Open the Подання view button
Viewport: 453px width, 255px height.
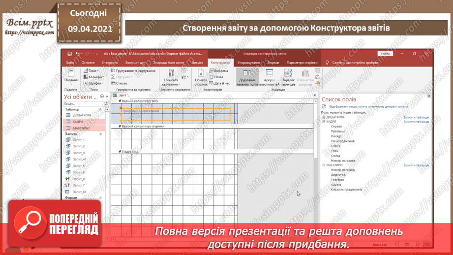pyautogui.click(x=71, y=76)
